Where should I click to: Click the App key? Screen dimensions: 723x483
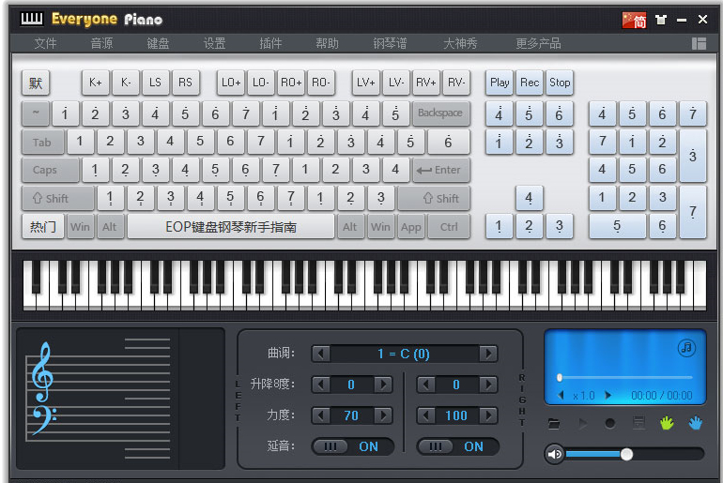click(x=411, y=227)
